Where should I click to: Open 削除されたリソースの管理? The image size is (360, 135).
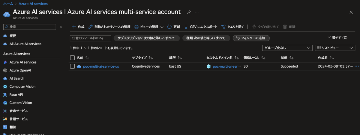coord(109,27)
